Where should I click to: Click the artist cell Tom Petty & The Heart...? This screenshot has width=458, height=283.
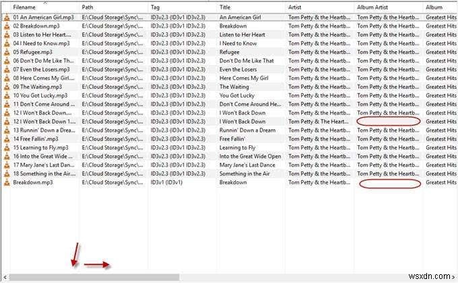click(319, 122)
